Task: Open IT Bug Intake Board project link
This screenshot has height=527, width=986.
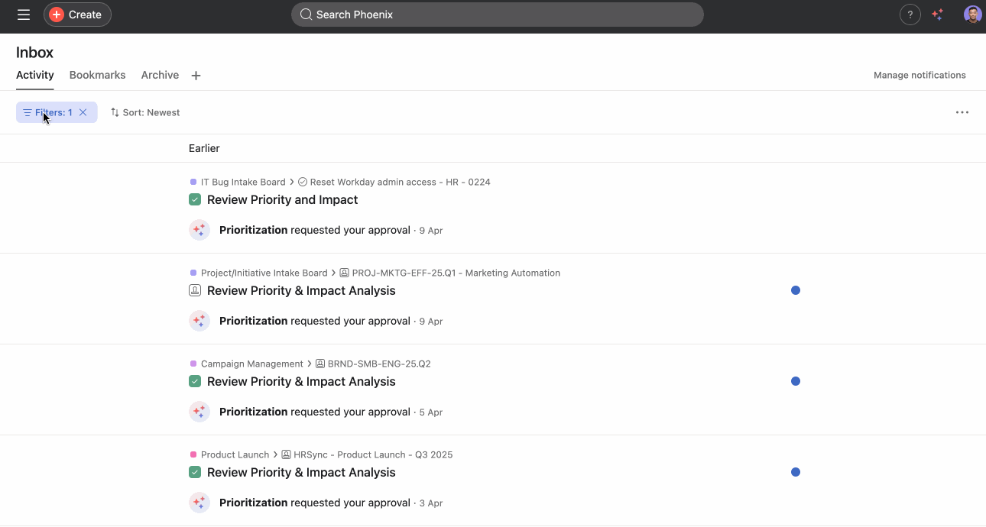Action: [x=242, y=182]
